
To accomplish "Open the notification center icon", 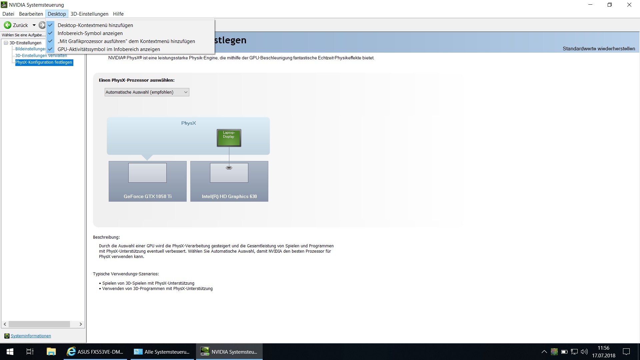I will coord(626,352).
